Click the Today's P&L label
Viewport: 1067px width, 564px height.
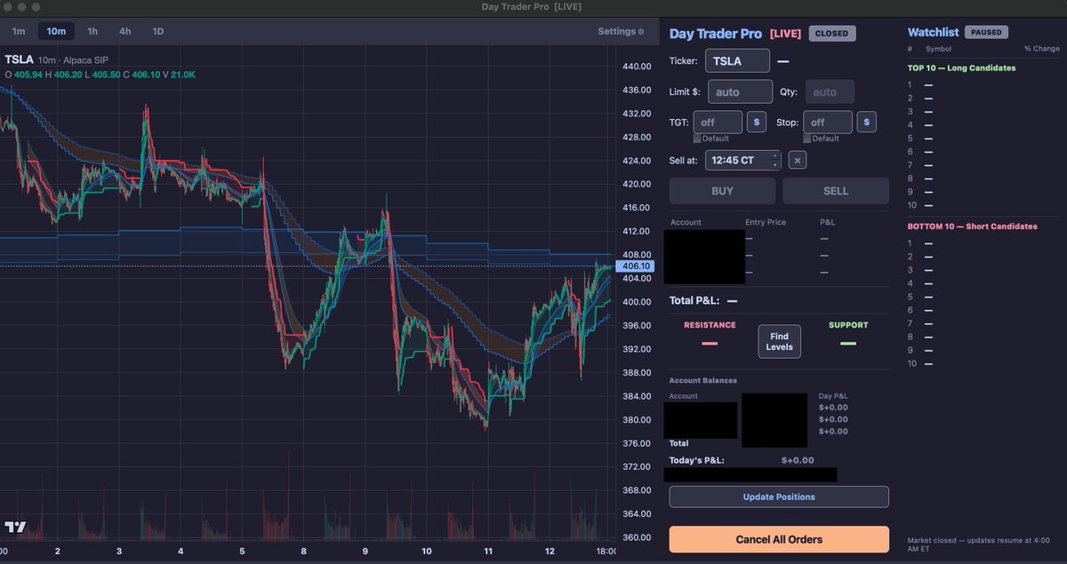pos(696,460)
